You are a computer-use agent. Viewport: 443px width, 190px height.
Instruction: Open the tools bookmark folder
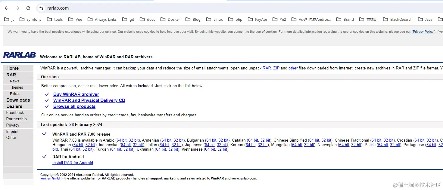pos(55,19)
